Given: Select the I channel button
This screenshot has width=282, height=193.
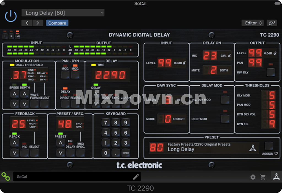Looking at the screenshot, I should pyautogui.click(x=5, y=36).
